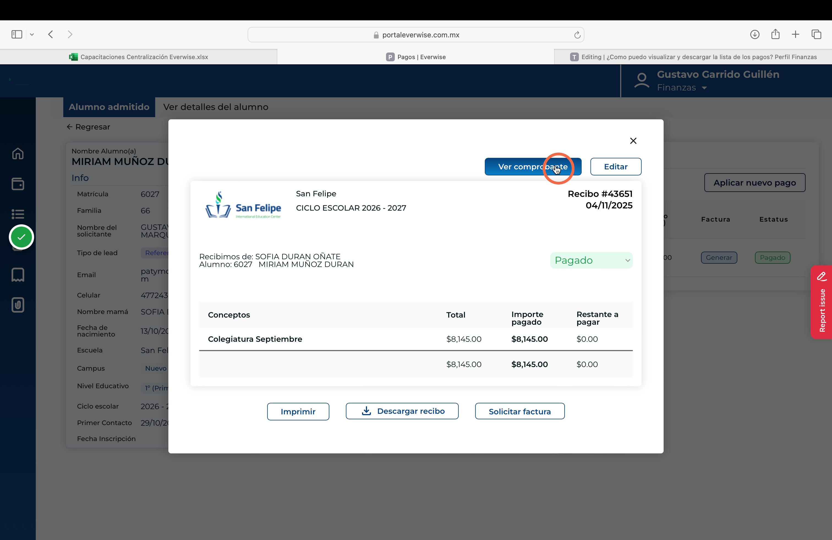Open a new tab with plus
The height and width of the screenshot is (540, 832).
pyautogui.click(x=795, y=34)
